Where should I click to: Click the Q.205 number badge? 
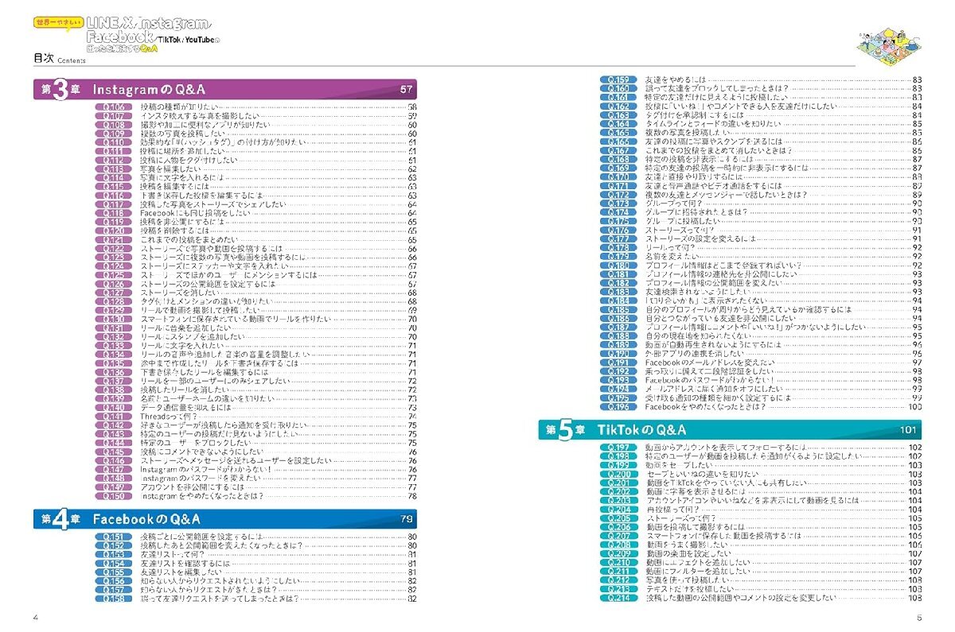coord(618,518)
